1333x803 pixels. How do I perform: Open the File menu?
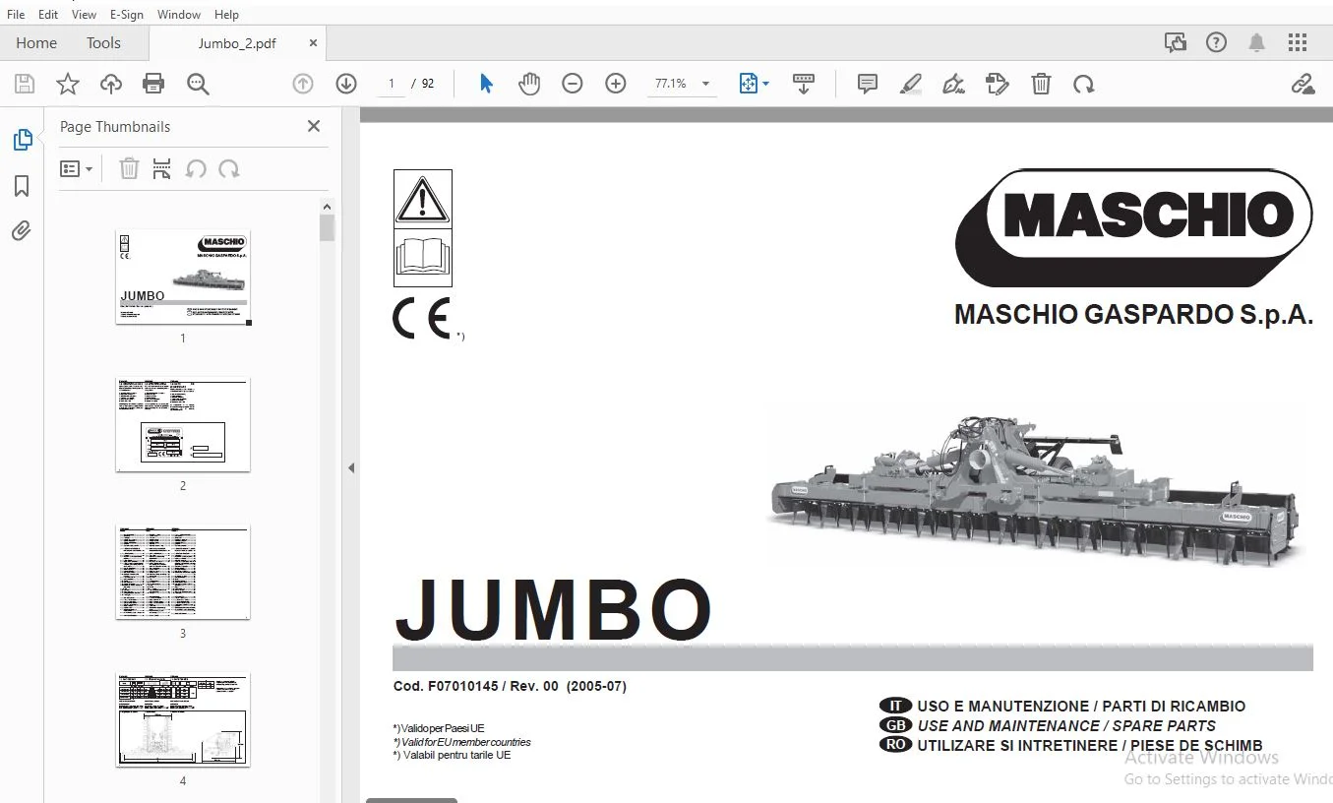pos(16,15)
